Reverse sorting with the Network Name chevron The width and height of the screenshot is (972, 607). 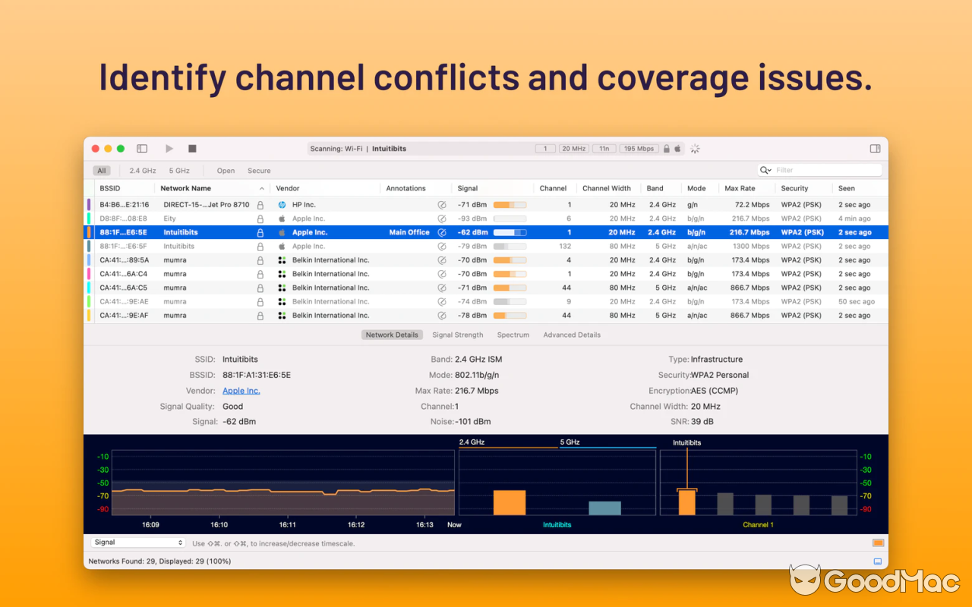(x=263, y=187)
